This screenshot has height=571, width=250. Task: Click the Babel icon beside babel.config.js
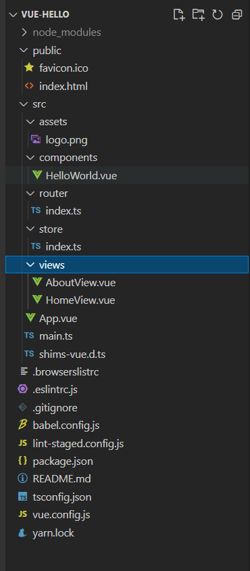pyautogui.click(x=22, y=425)
